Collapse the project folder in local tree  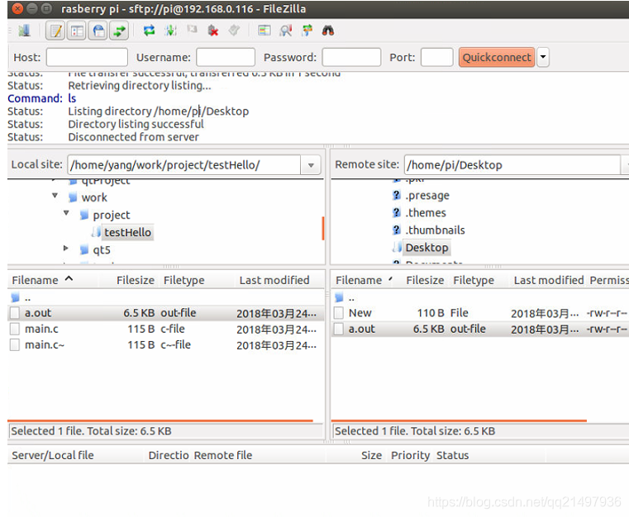[x=66, y=213]
